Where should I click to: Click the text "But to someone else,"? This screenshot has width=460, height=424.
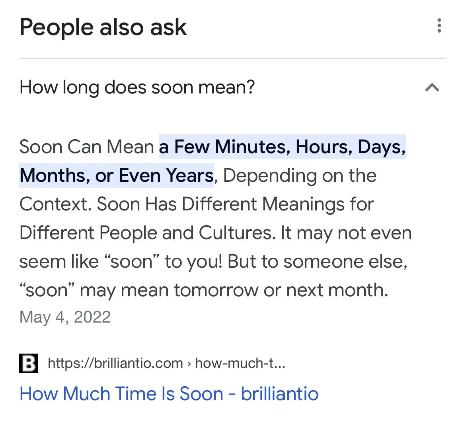pos(318,261)
